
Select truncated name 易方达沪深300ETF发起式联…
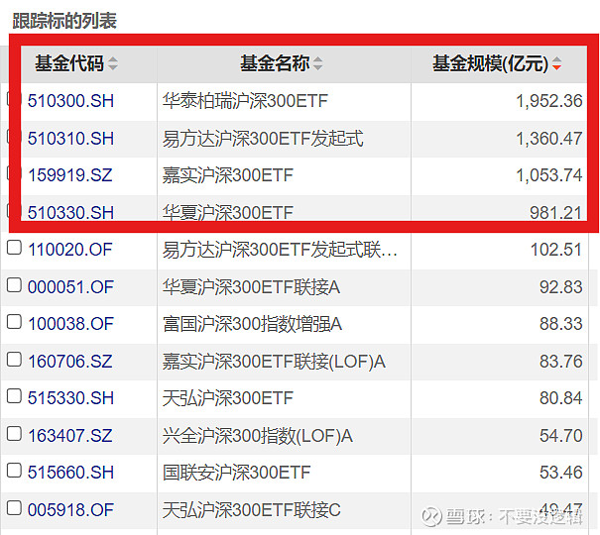coord(280,250)
